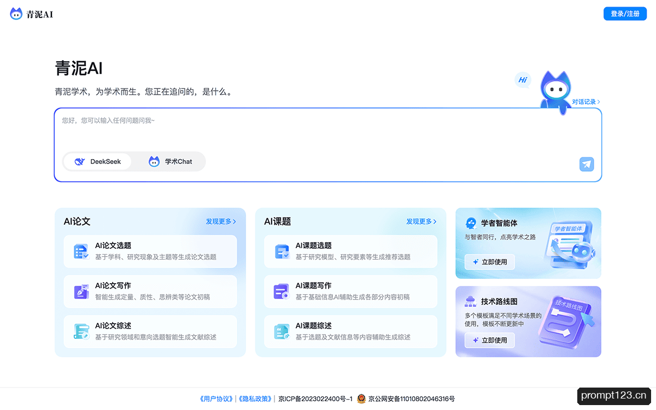
Task: Click the AI课题 section heading
Action: click(278, 221)
